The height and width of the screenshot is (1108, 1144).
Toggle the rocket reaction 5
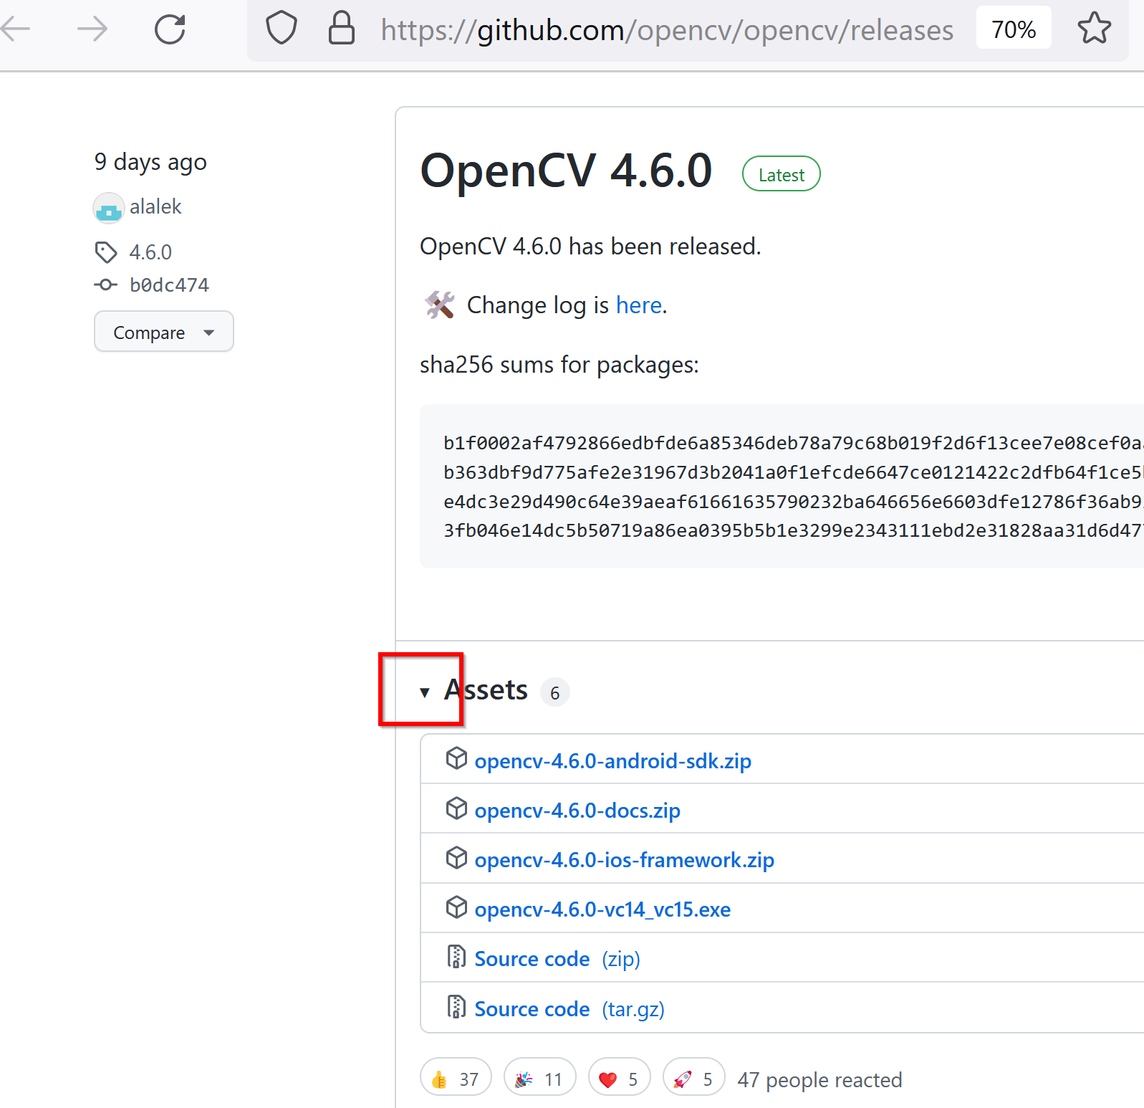pyautogui.click(x=693, y=1077)
